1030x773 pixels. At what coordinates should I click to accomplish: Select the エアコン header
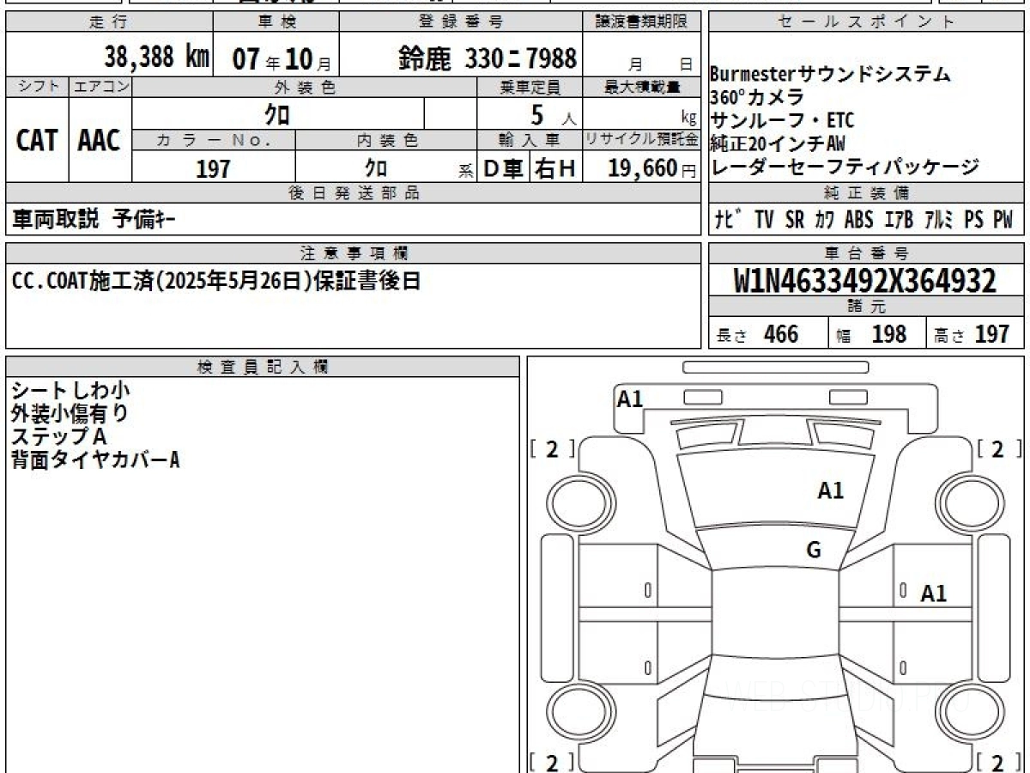pos(100,87)
